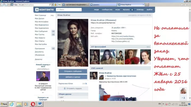Open the yuliaya.gallery.ru link
Image resolution: width=191 pixels, height=107 pixels.
coord(121,41)
